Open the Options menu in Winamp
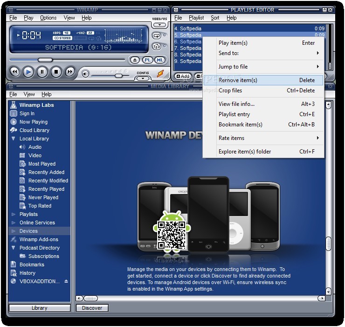The height and width of the screenshot is (327, 345). (x=48, y=18)
